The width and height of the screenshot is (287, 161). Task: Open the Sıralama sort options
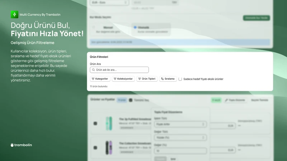[x=168, y=79]
